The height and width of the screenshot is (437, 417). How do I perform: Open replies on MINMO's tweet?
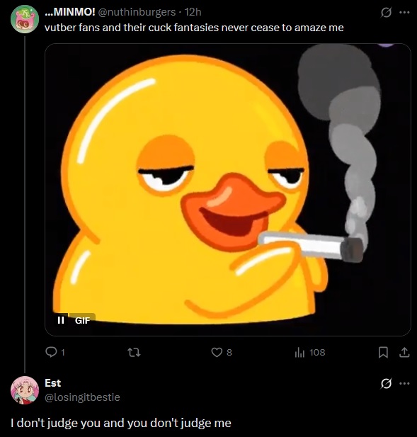55,352
